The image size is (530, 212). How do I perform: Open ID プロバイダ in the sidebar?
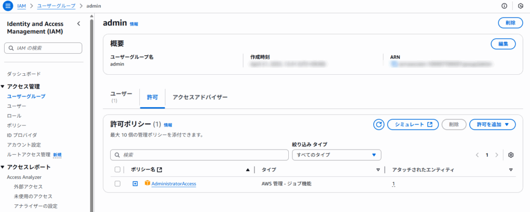(x=22, y=135)
